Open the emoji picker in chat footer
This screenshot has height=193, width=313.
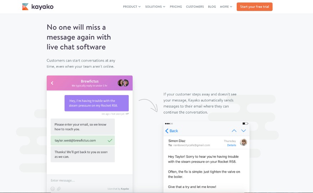(53, 189)
